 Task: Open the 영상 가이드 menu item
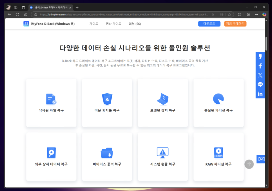click(114, 24)
